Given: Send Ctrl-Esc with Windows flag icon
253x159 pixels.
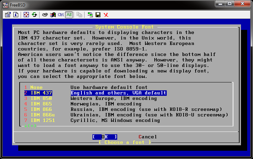Looking at the screenshot, I should [x=53, y=15].
